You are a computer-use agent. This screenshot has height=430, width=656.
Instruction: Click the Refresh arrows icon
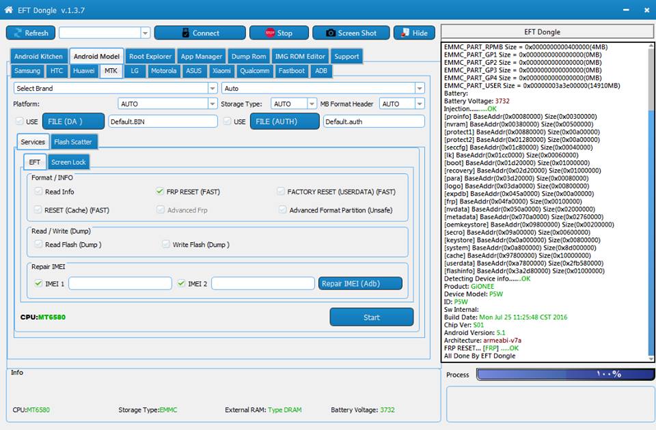(16, 33)
